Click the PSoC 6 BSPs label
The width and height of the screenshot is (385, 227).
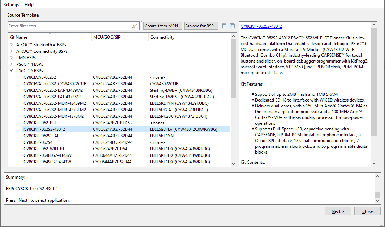click(x=30, y=71)
